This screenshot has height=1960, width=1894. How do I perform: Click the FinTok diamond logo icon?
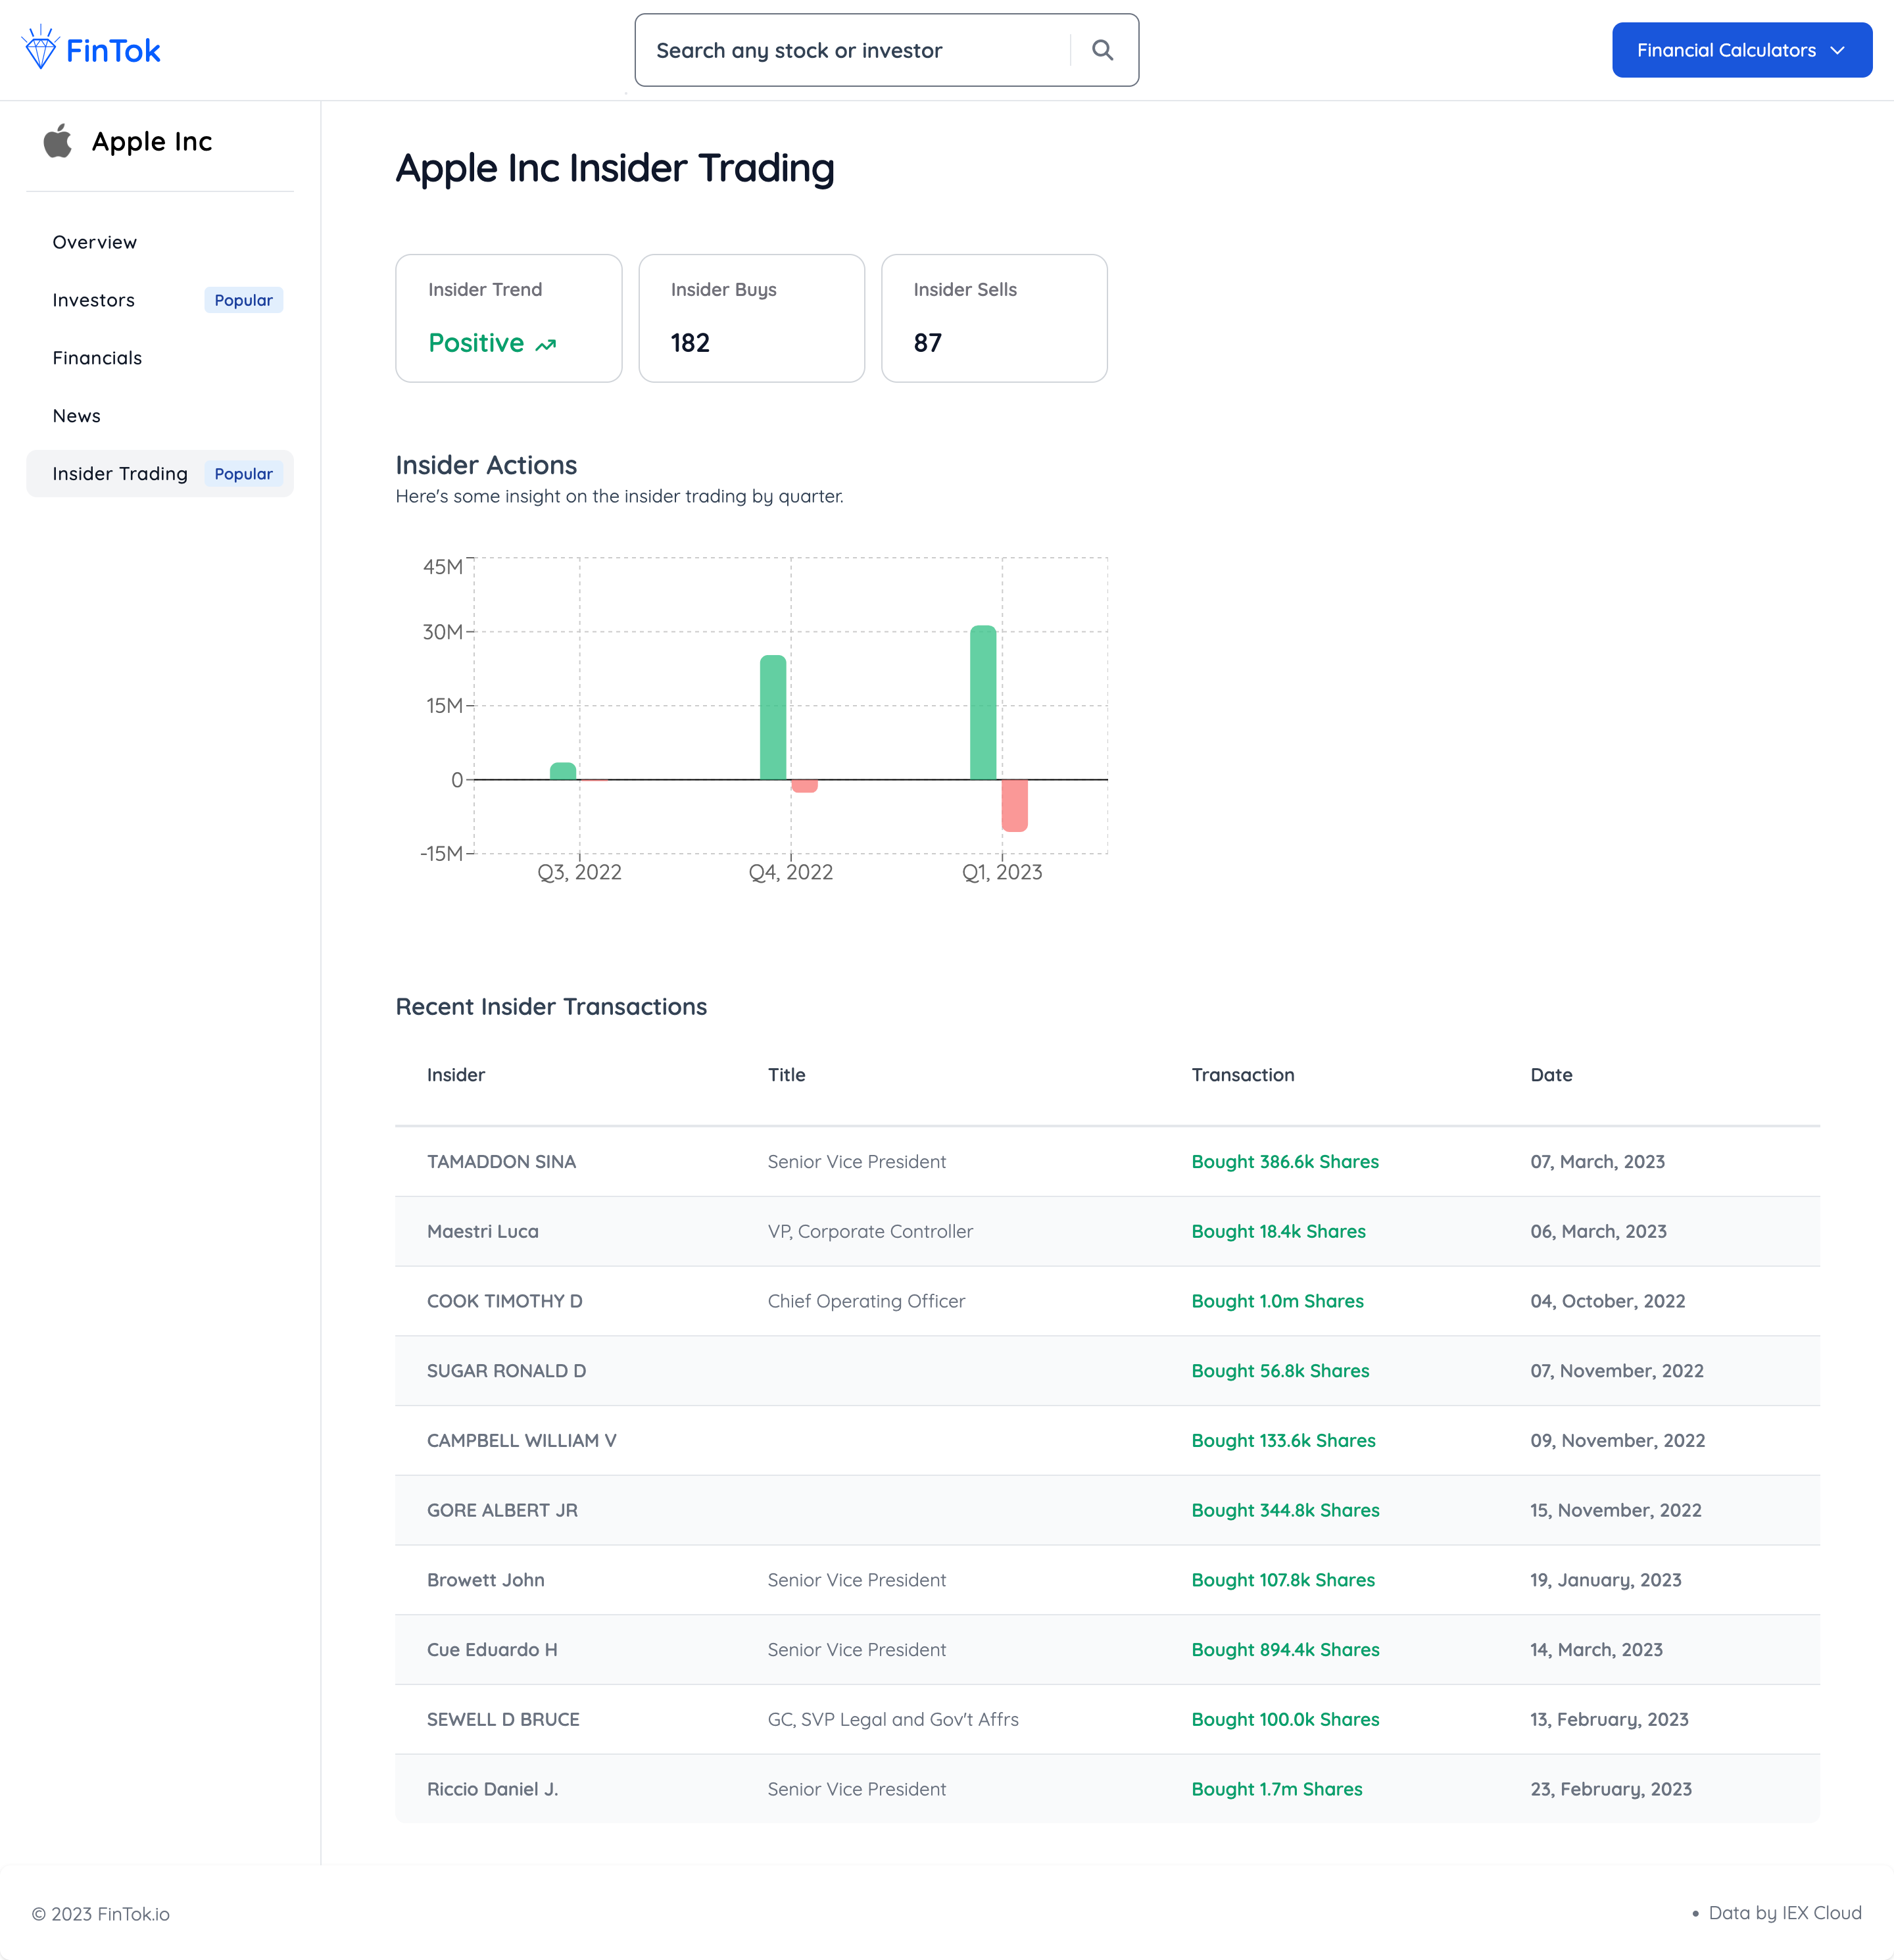(x=40, y=48)
